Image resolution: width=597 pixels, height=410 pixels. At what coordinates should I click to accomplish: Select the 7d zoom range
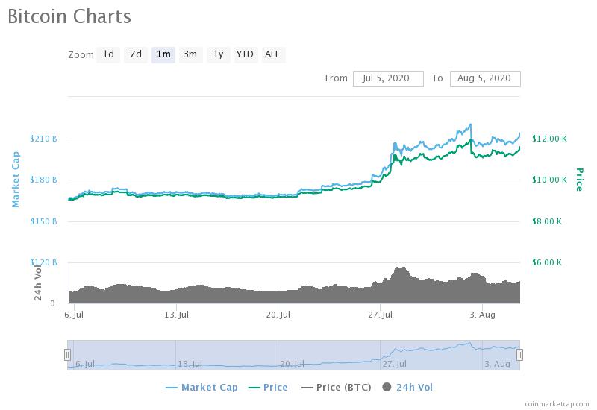pyautogui.click(x=136, y=54)
